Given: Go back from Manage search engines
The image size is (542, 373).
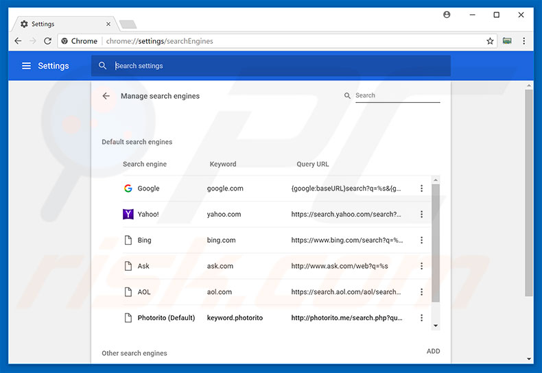Looking at the screenshot, I should pos(106,96).
